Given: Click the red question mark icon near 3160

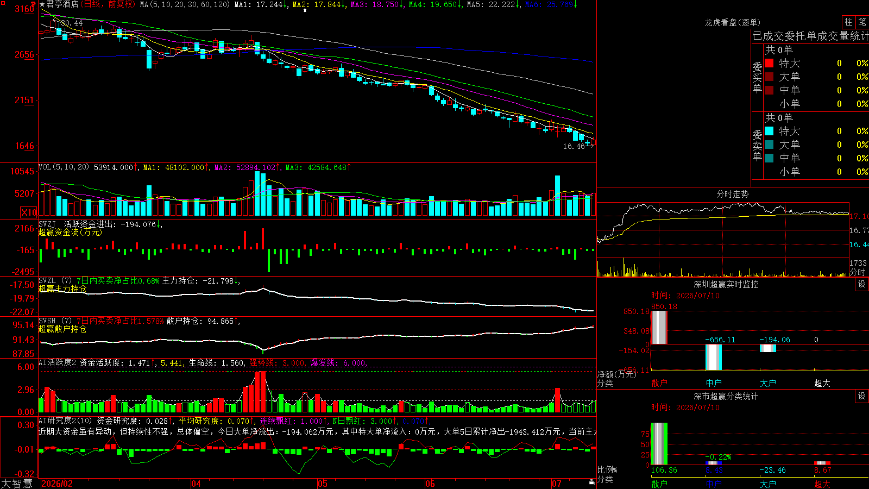Looking at the screenshot, I should point(34,4).
